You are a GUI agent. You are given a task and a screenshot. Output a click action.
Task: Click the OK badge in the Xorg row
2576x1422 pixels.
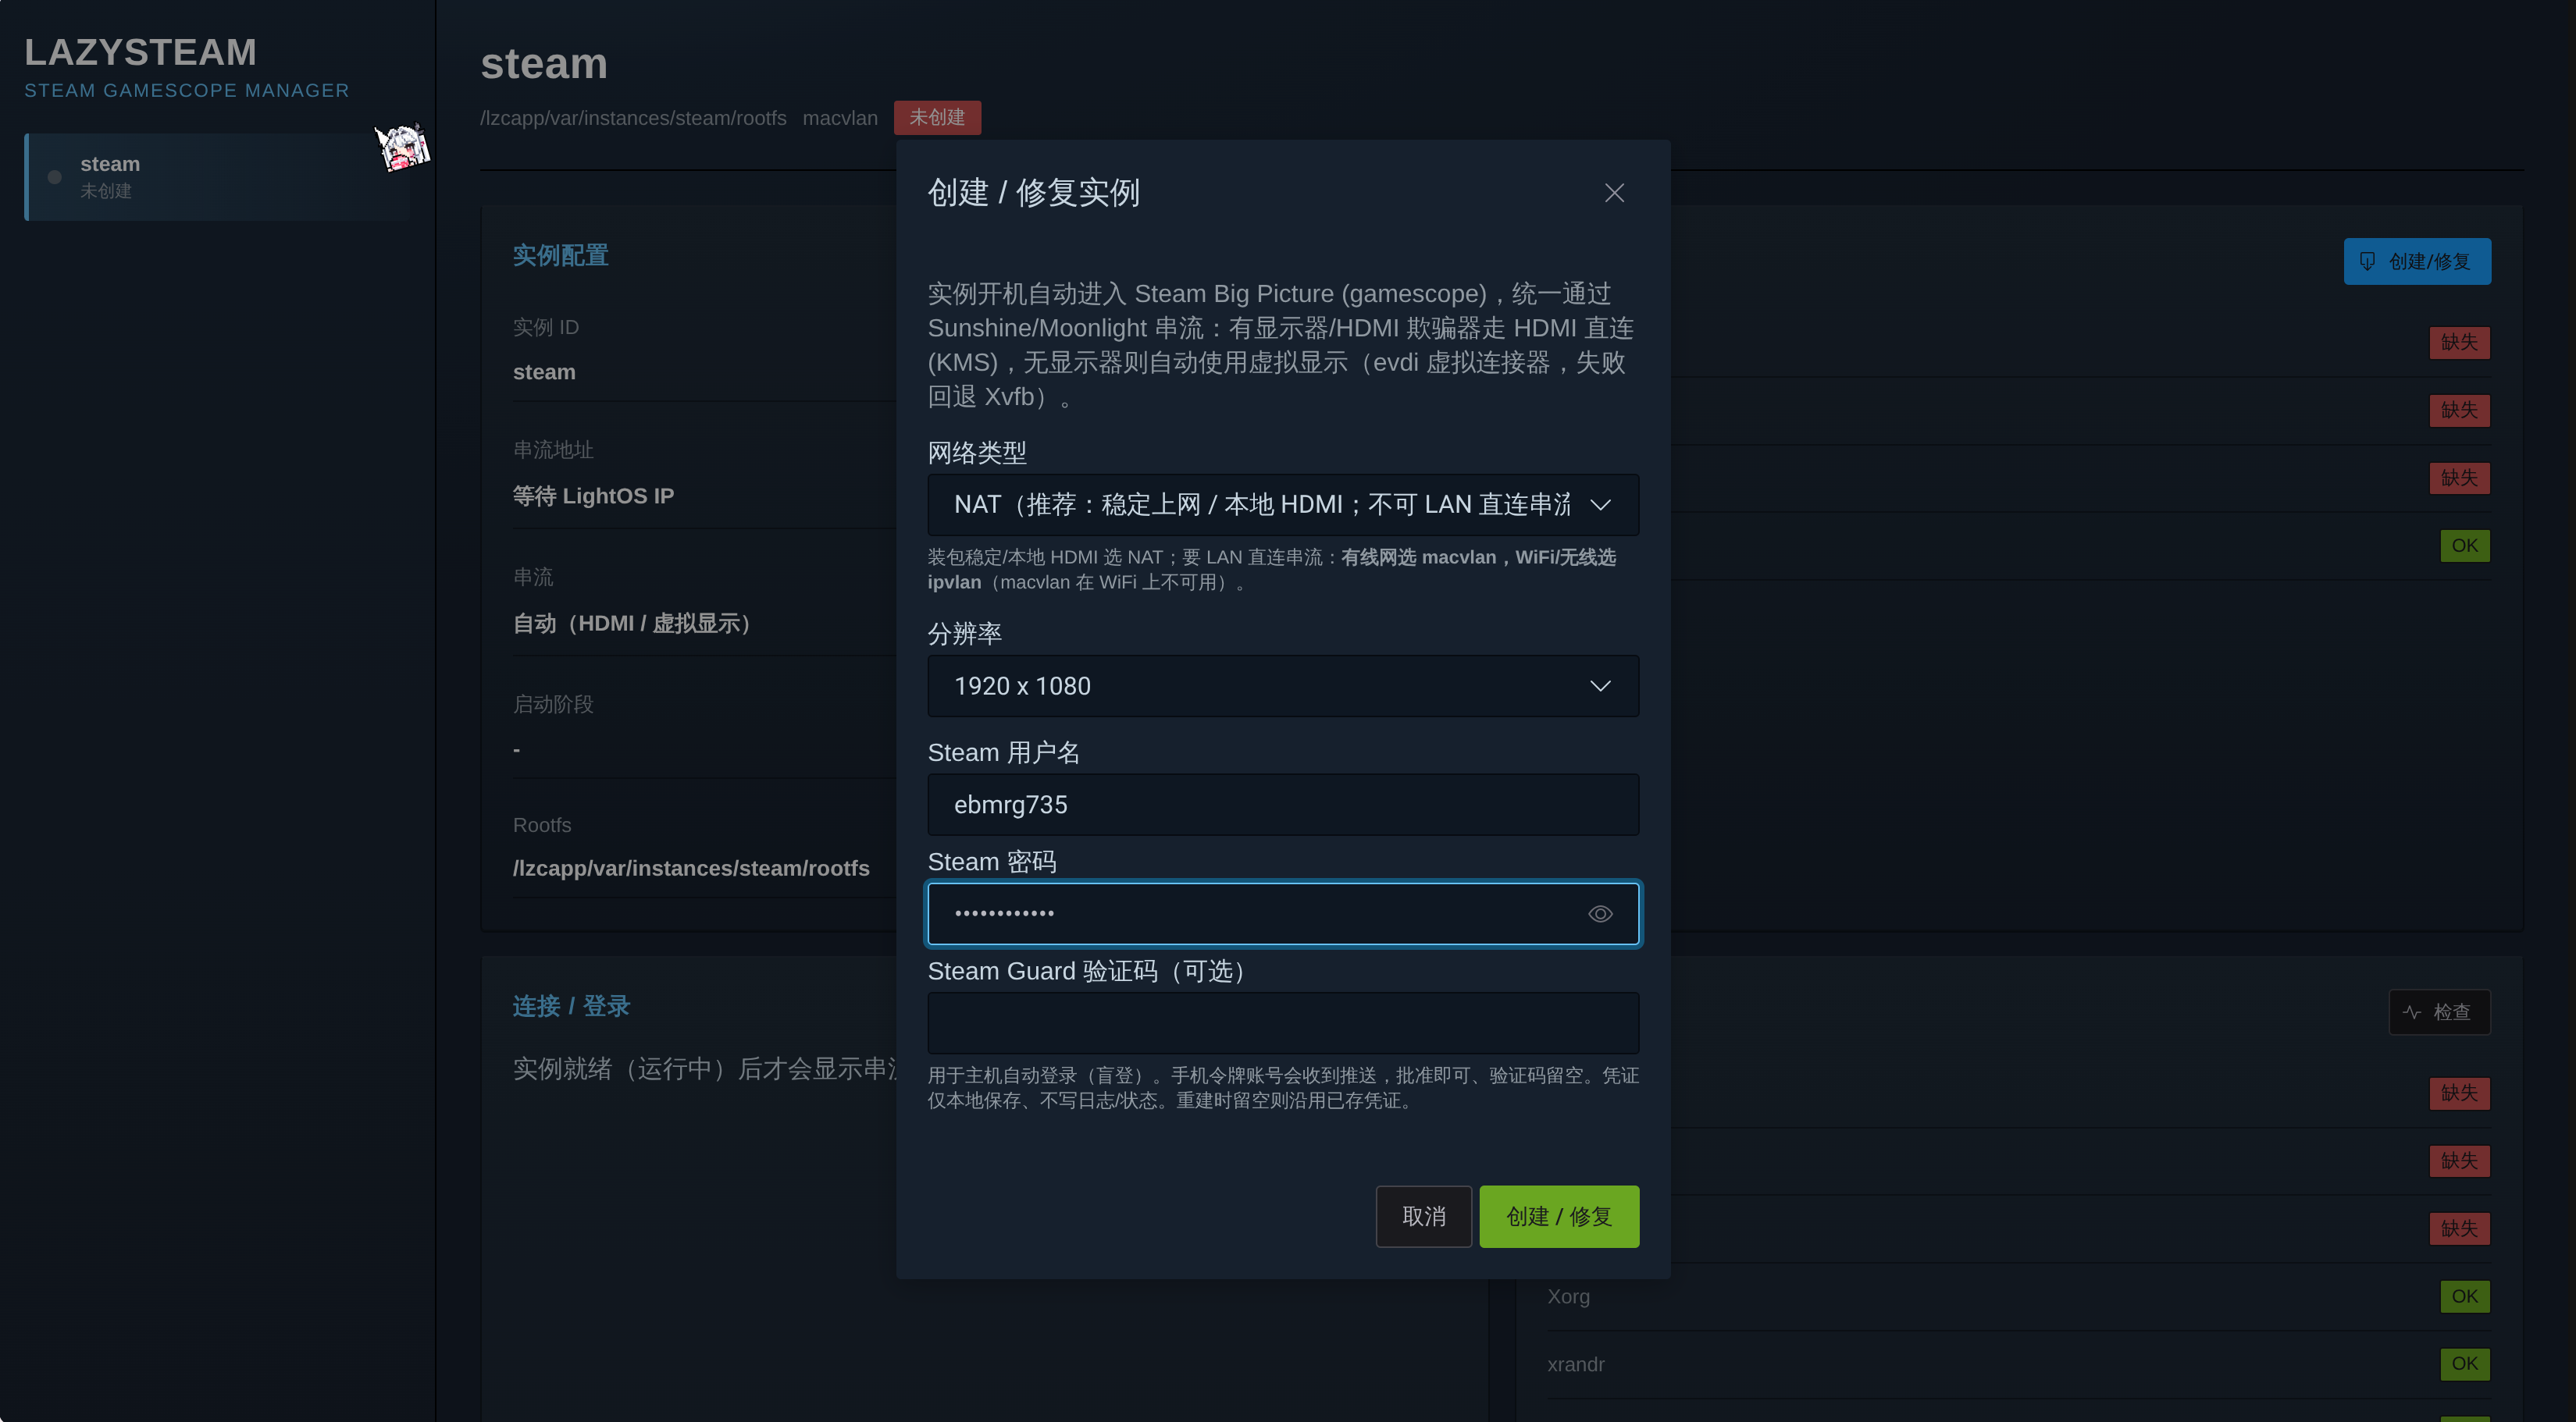click(2464, 1296)
